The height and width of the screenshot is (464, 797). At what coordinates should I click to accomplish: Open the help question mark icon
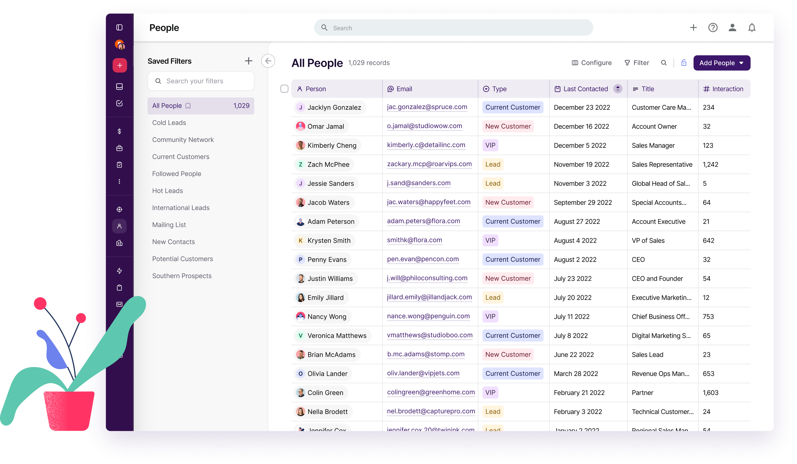pos(713,27)
